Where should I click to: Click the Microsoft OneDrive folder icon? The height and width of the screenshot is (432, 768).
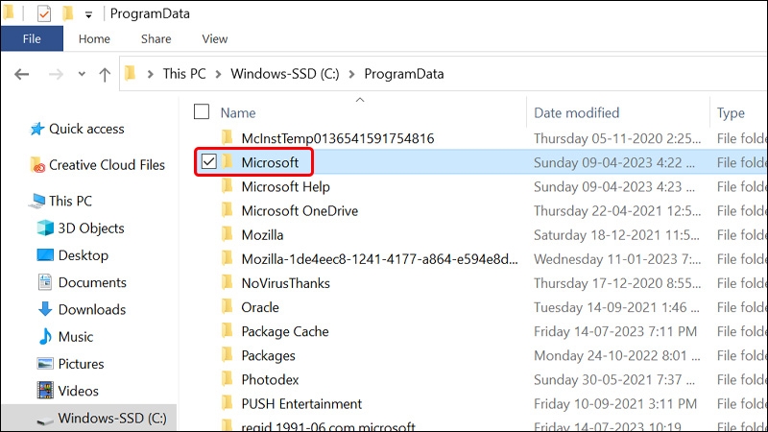pos(228,209)
